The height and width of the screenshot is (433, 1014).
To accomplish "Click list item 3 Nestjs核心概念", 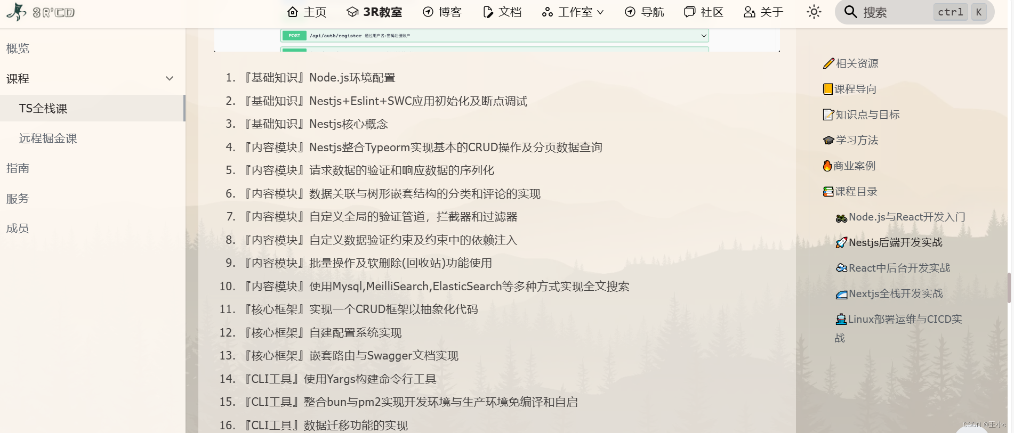I will click(x=316, y=124).
